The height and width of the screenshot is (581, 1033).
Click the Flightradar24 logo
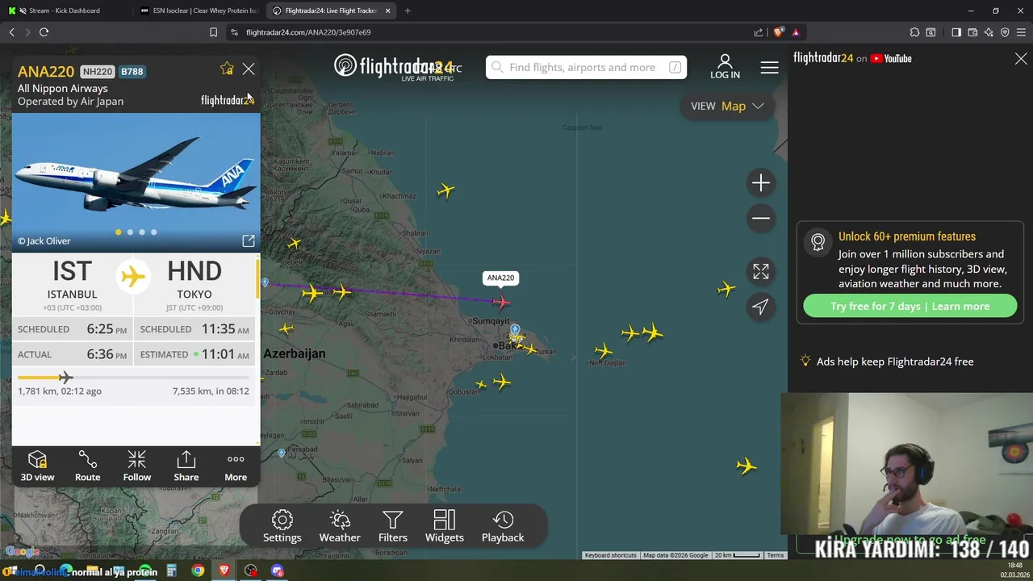tap(394, 66)
